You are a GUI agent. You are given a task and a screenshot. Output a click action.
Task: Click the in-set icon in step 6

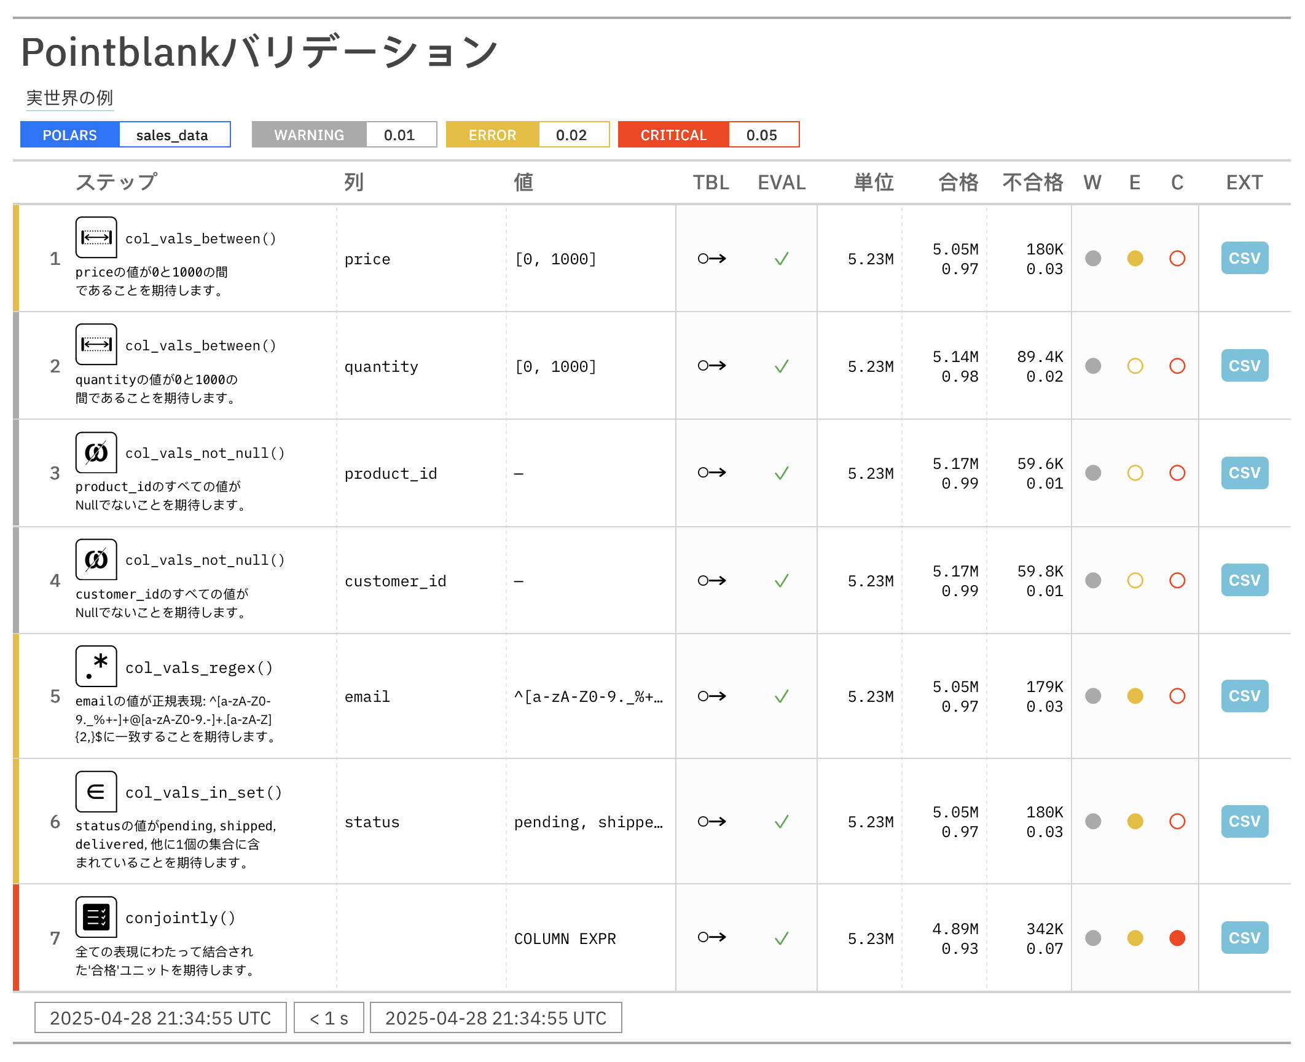pos(96,792)
